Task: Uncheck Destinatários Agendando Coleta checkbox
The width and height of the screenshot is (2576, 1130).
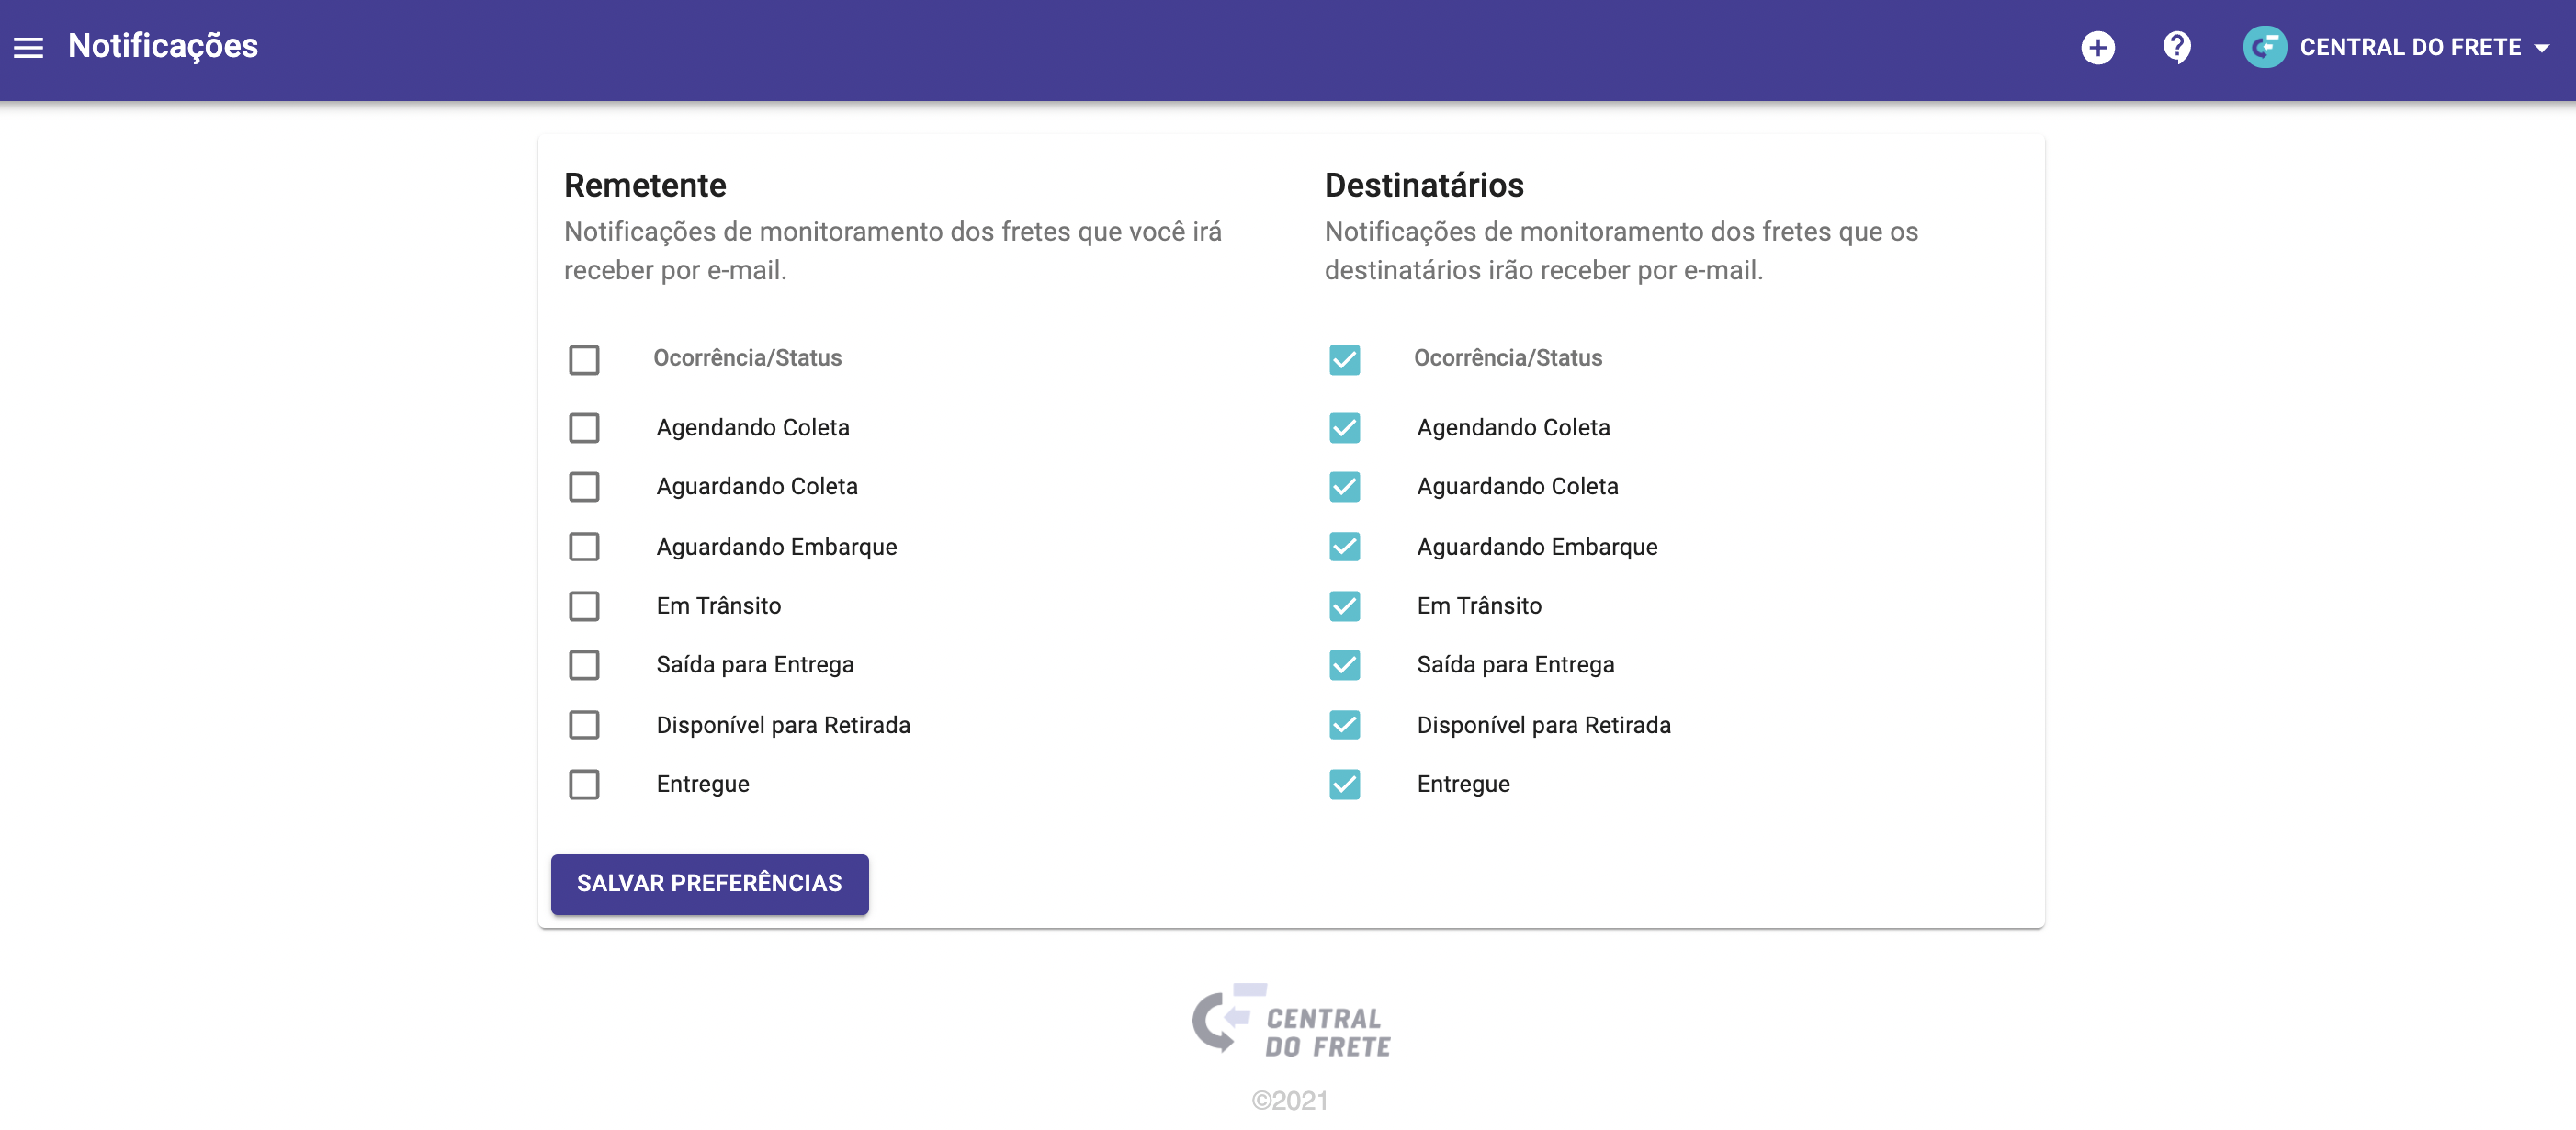Action: [x=1344, y=428]
